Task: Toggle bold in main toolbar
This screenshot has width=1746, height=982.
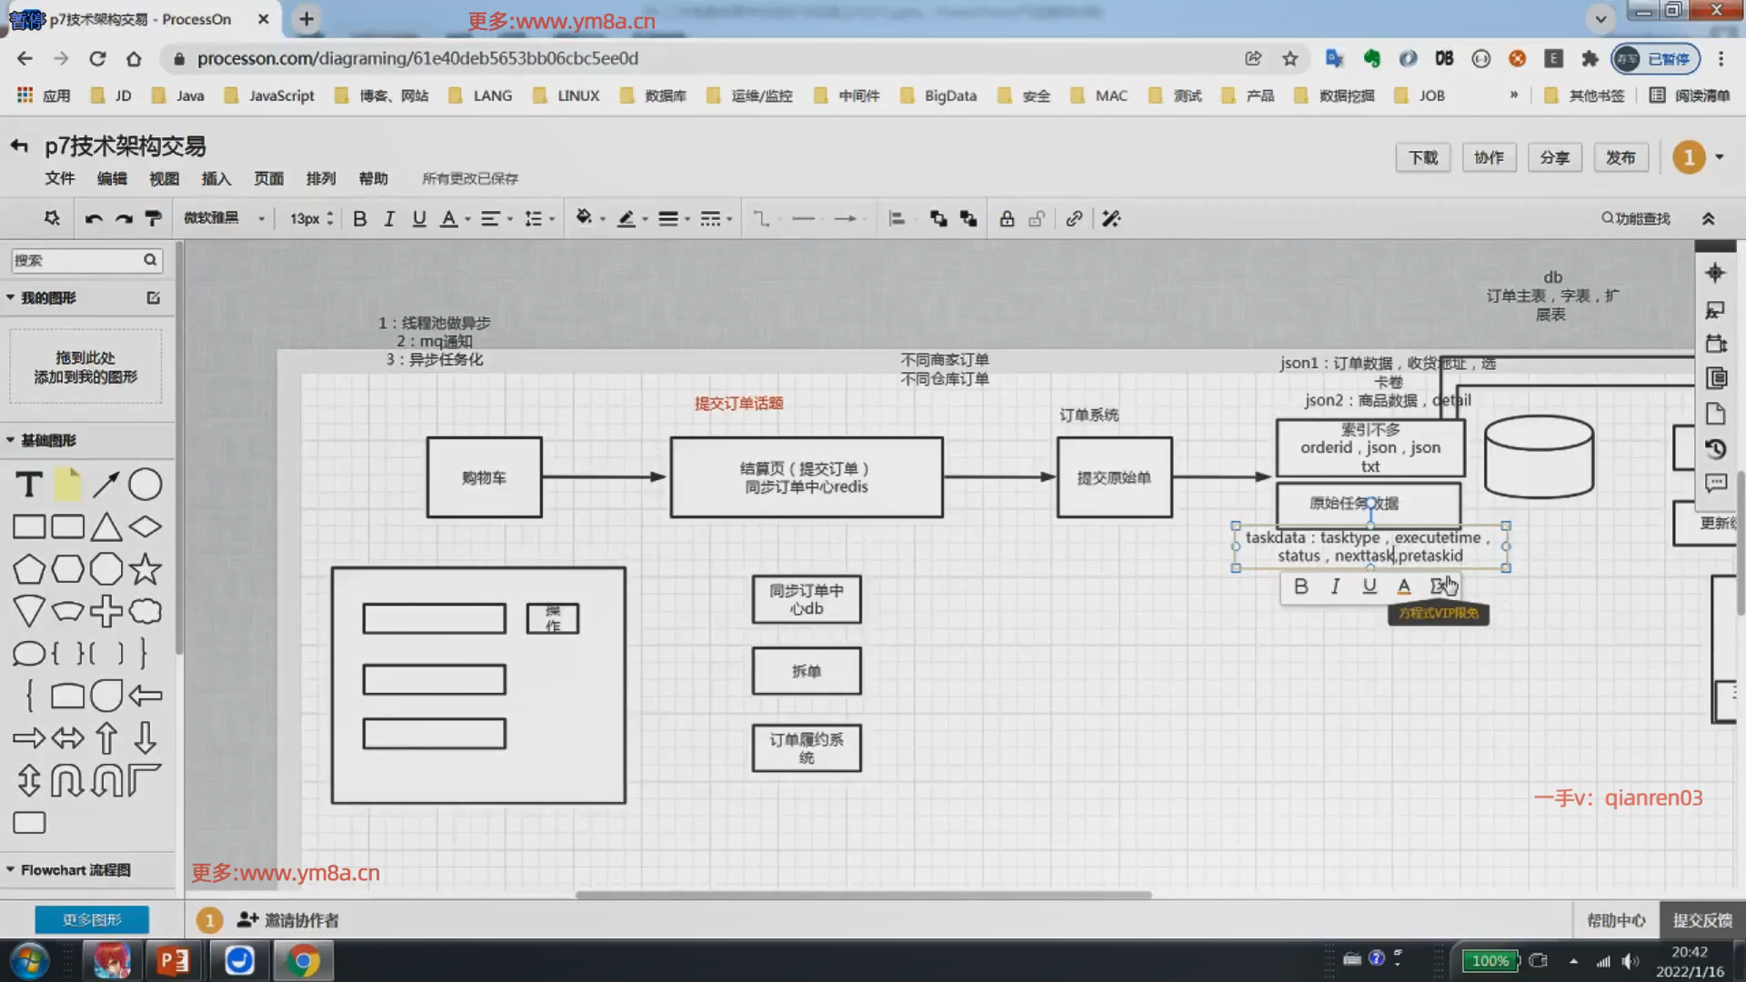Action: (x=359, y=218)
